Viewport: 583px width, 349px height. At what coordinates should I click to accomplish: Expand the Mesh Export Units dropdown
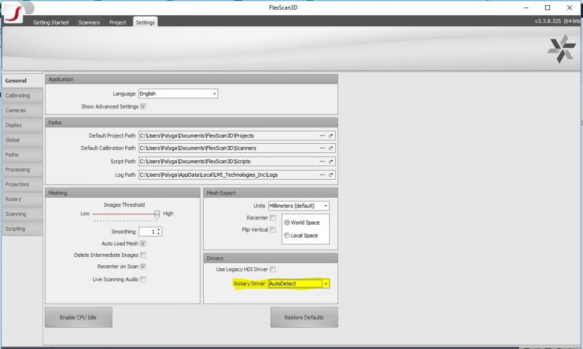point(298,206)
